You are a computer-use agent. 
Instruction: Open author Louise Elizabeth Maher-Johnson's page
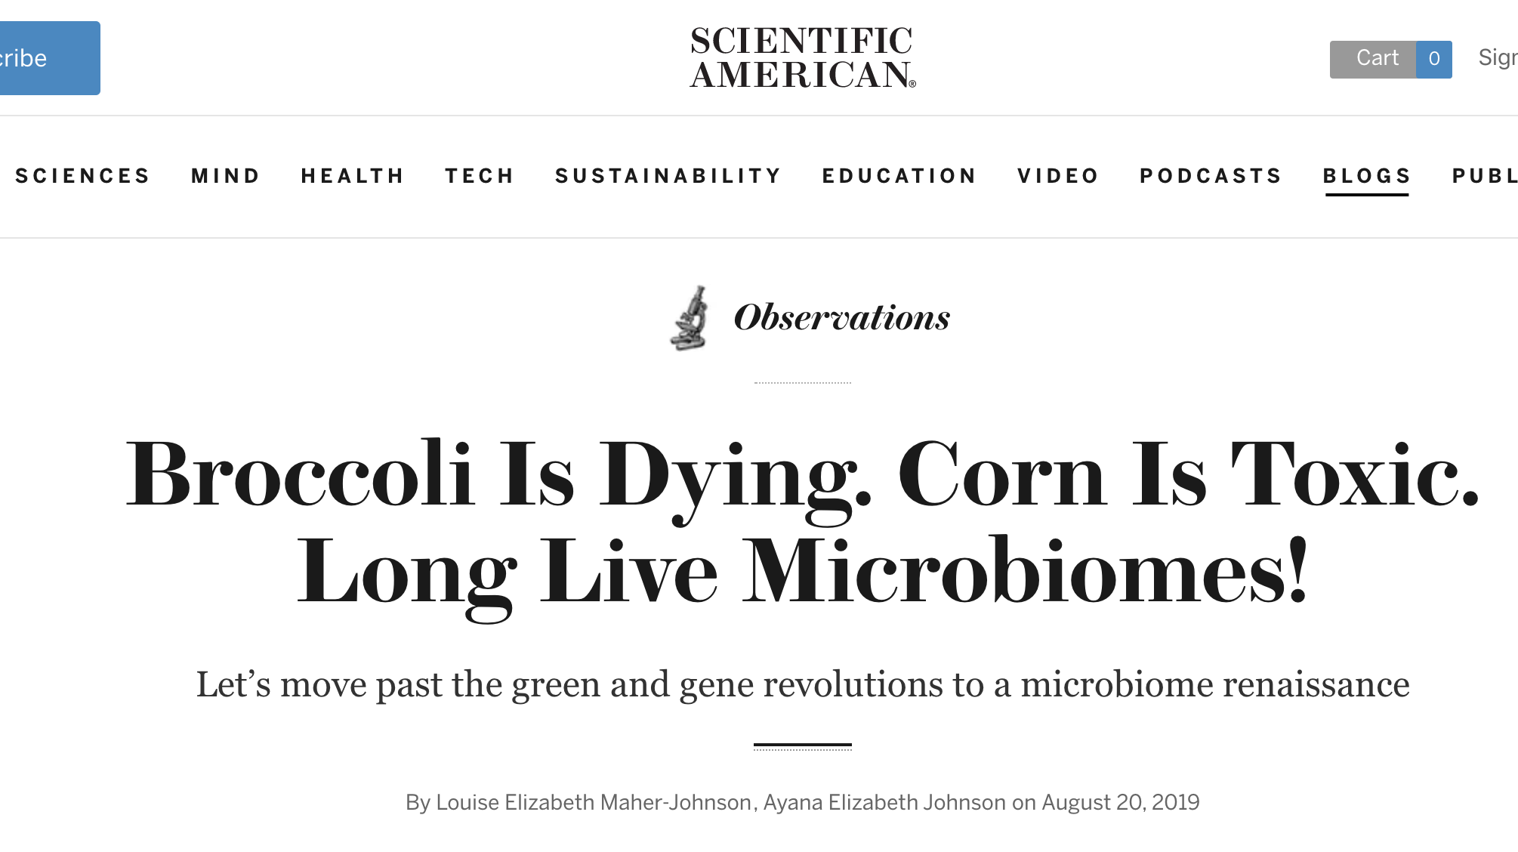(x=594, y=802)
